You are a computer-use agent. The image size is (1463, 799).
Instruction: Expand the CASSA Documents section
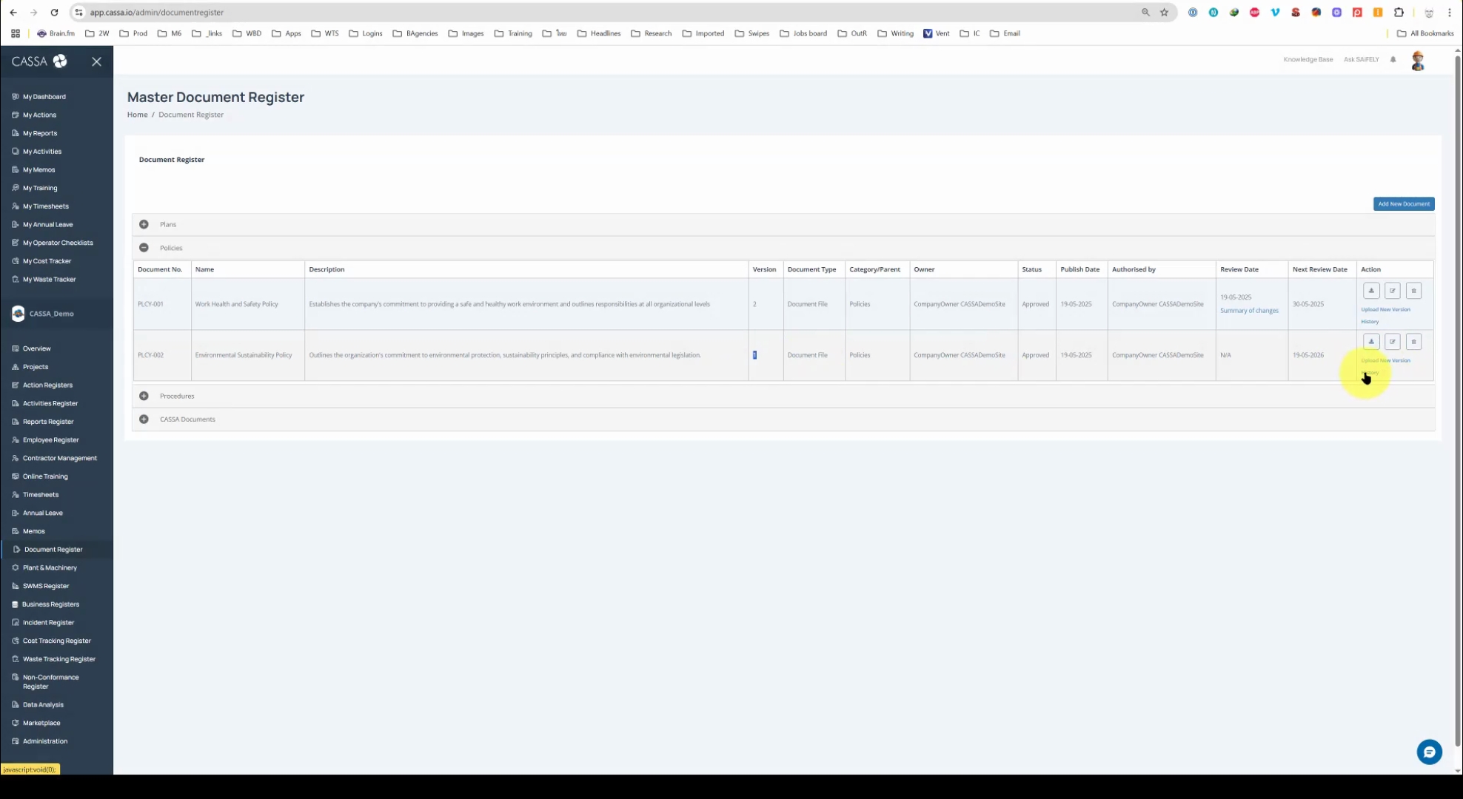pyautogui.click(x=144, y=419)
